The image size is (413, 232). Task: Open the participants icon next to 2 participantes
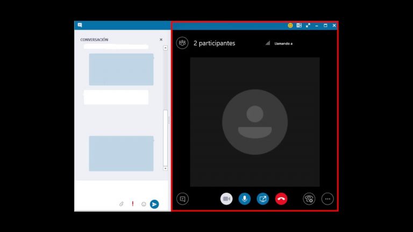tap(182, 43)
